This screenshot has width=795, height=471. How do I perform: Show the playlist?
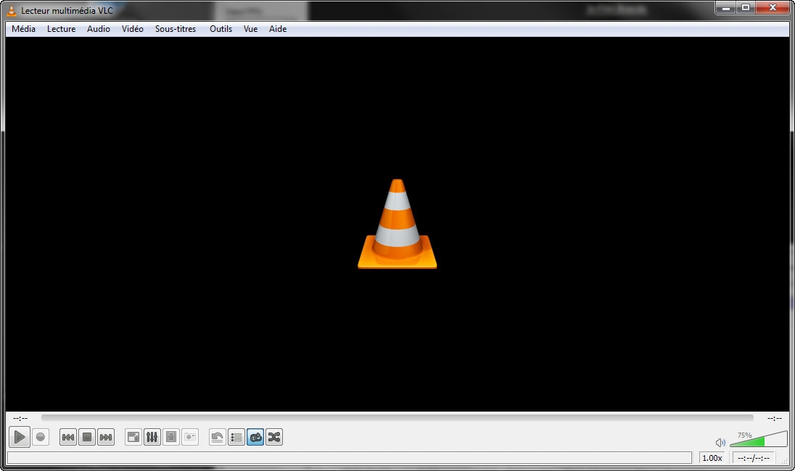click(x=236, y=437)
